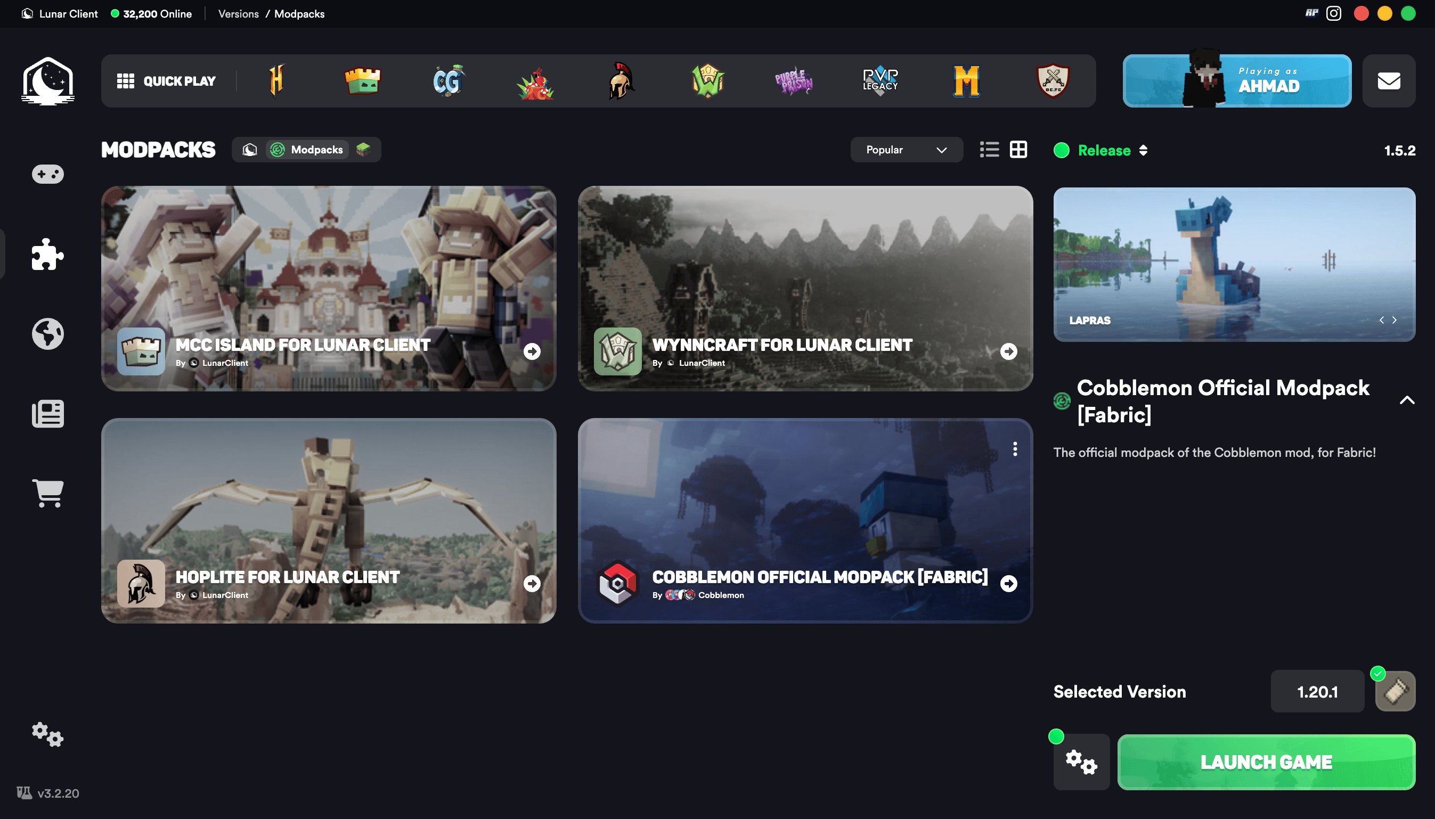Open the servers globe in the sidebar
Viewport: 1435px width, 819px height.
click(47, 333)
